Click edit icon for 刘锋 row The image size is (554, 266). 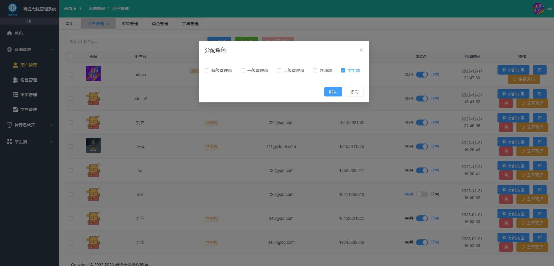(x=540, y=238)
